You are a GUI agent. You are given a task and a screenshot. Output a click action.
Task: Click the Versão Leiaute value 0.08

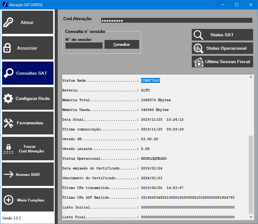(x=145, y=149)
